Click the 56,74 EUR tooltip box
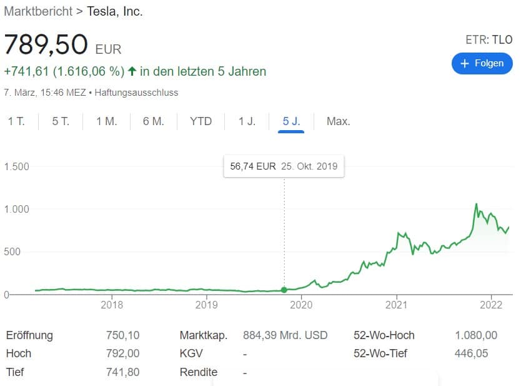The image size is (526, 386). tap(284, 166)
